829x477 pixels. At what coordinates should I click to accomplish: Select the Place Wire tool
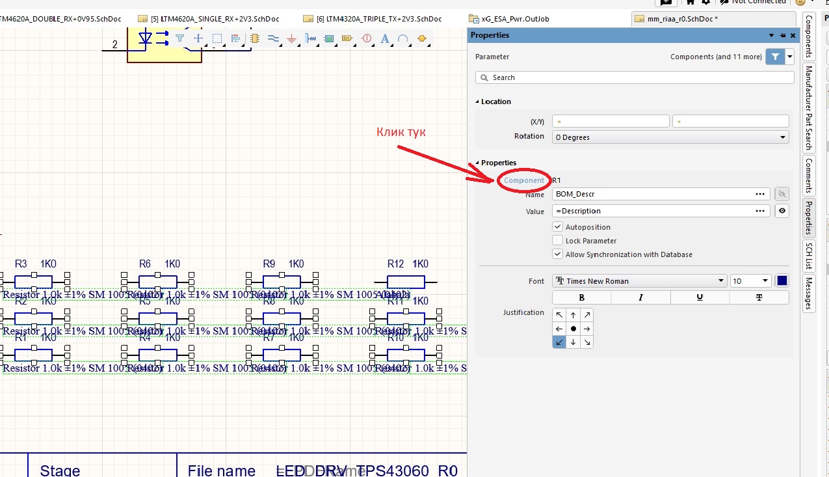pyautogui.click(x=273, y=38)
